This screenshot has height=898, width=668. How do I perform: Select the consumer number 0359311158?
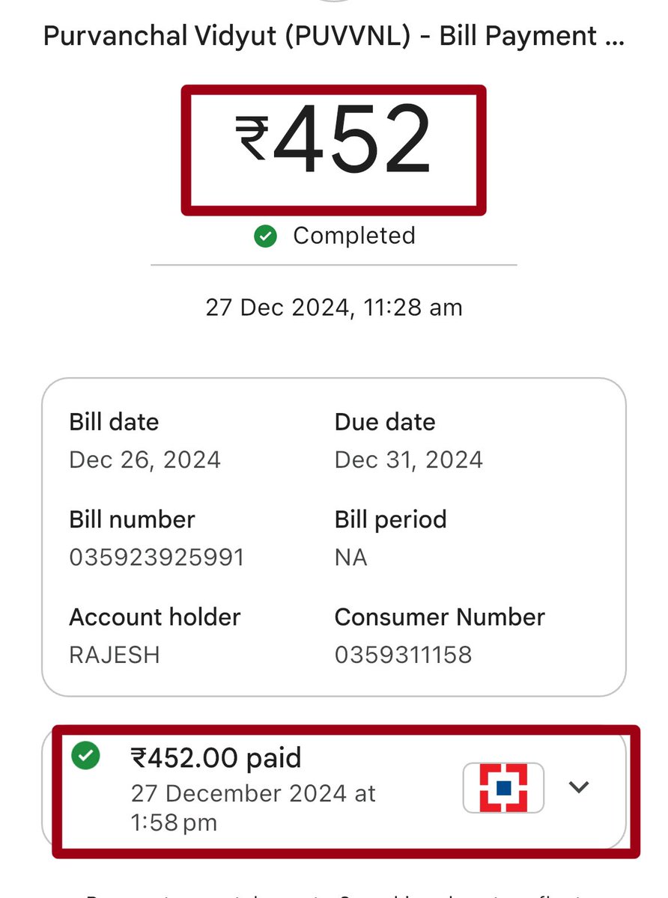[403, 655]
